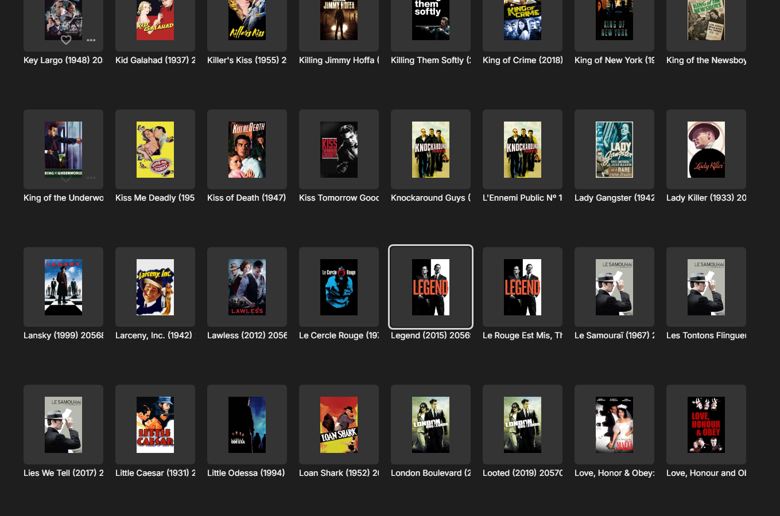
Task: Select the Lady Gangster (1942) thumbnail
Action: [x=614, y=150]
